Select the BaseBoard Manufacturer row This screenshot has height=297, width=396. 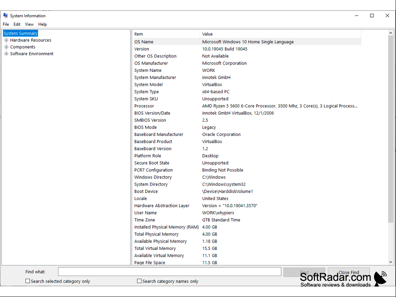(248, 134)
